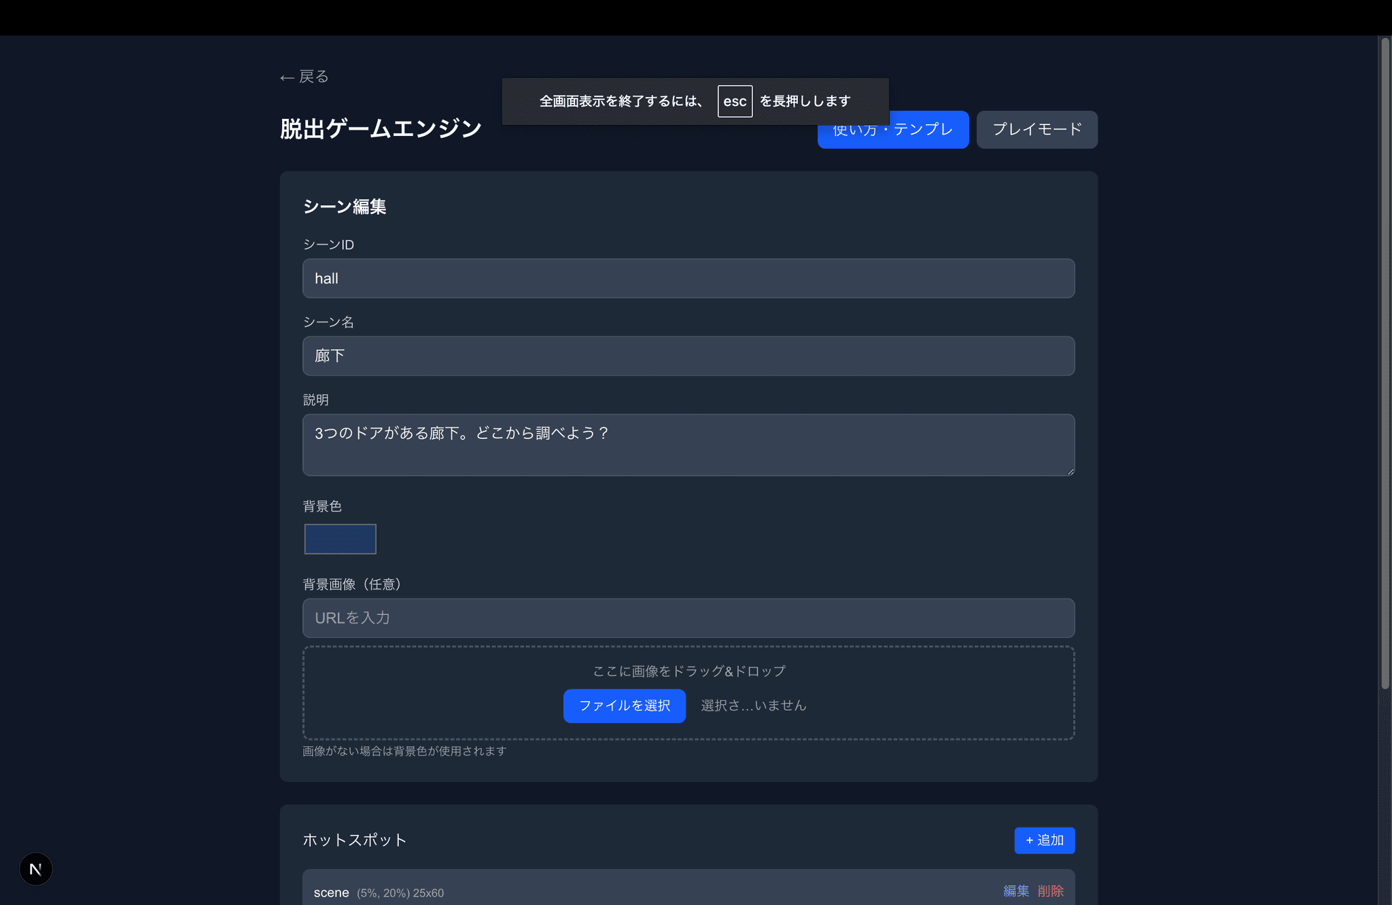This screenshot has height=905, width=1392.
Task: Click the 戻る back link
Action: pyautogui.click(x=304, y=77)
